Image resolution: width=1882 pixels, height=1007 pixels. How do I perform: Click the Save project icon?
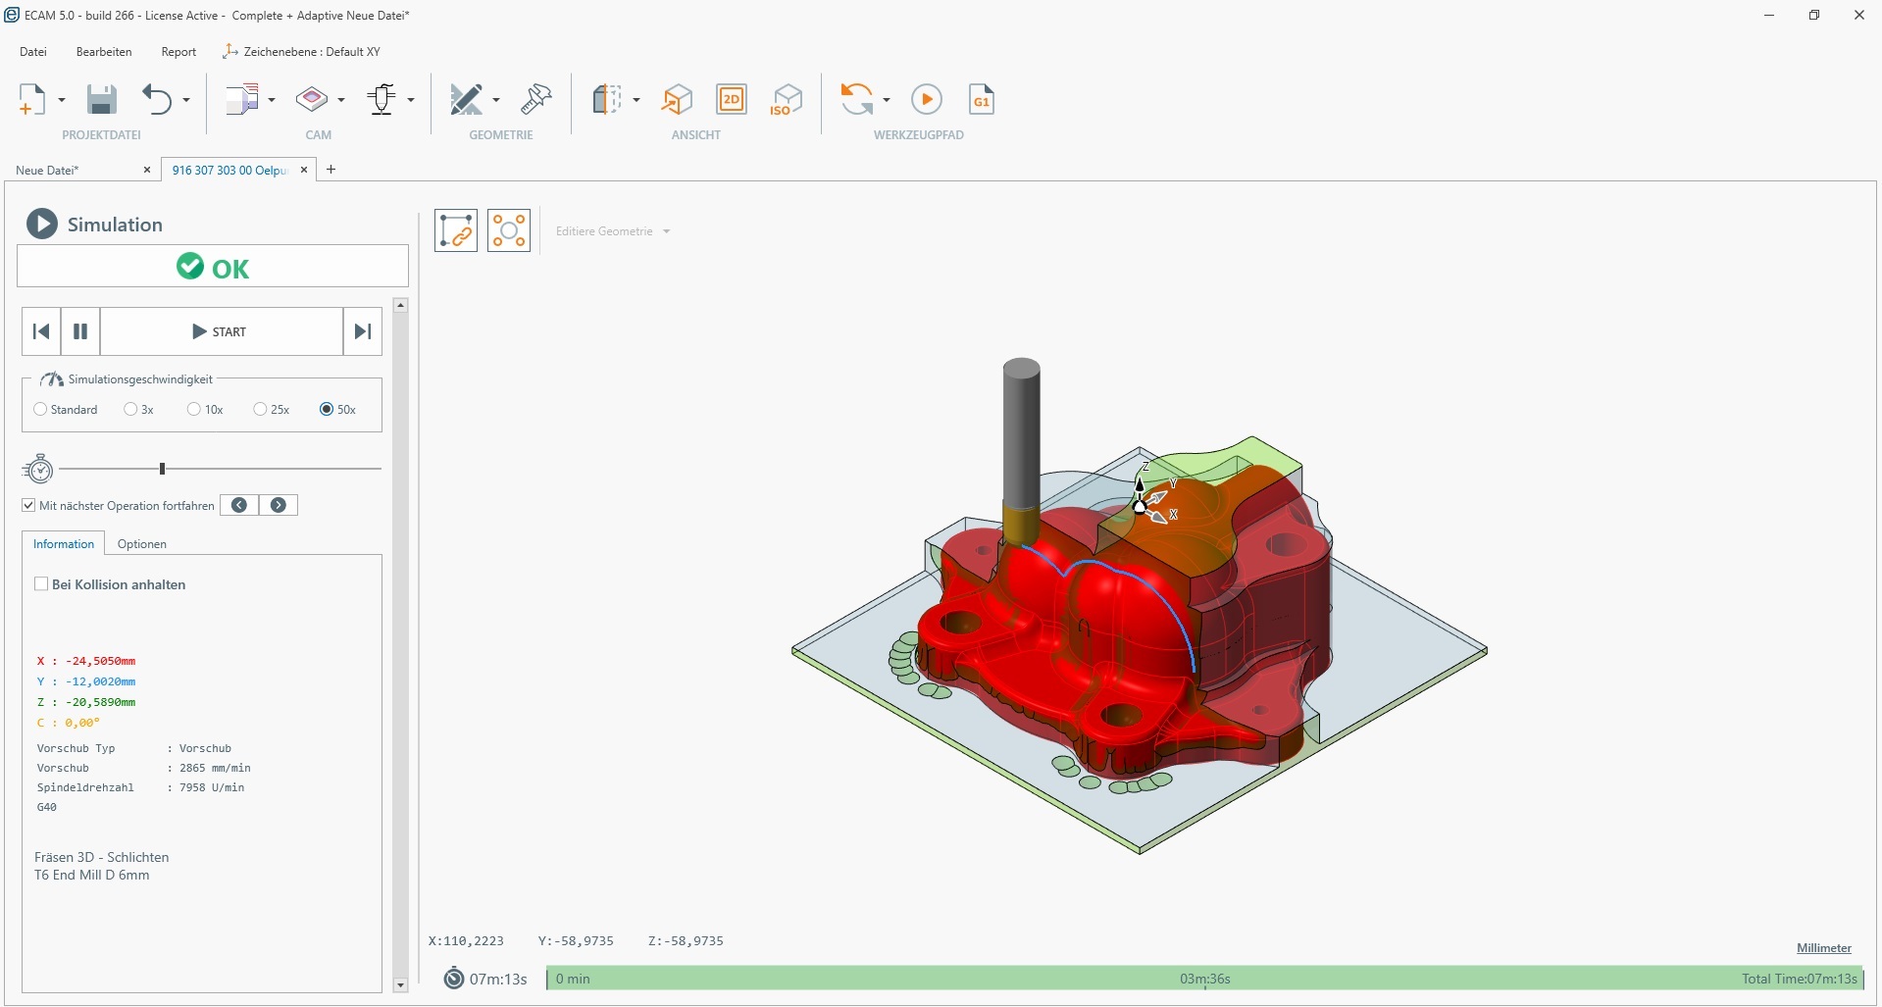point(101,100)
